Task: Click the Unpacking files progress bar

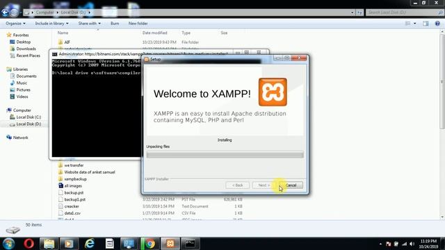Action: click(225, 155)
